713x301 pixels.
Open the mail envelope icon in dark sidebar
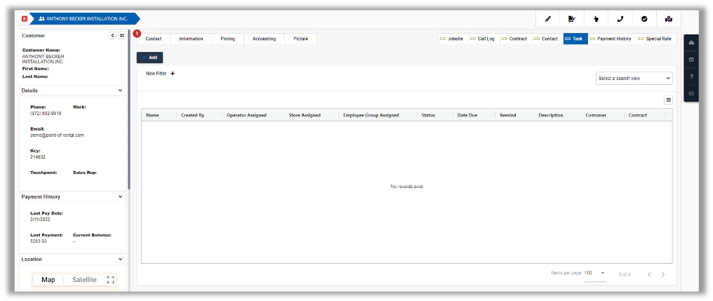pos(692,93)
